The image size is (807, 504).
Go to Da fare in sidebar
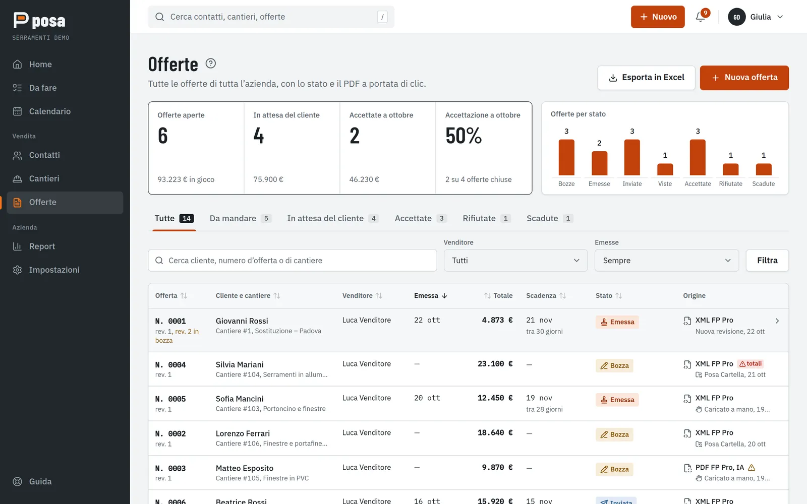pos(65,88)
